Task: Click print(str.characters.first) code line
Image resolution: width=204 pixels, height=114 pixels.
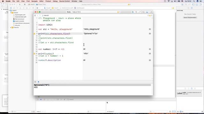Action: tap(54, 34)
